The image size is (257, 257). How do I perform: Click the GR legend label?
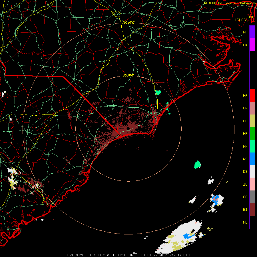[245, 108]
